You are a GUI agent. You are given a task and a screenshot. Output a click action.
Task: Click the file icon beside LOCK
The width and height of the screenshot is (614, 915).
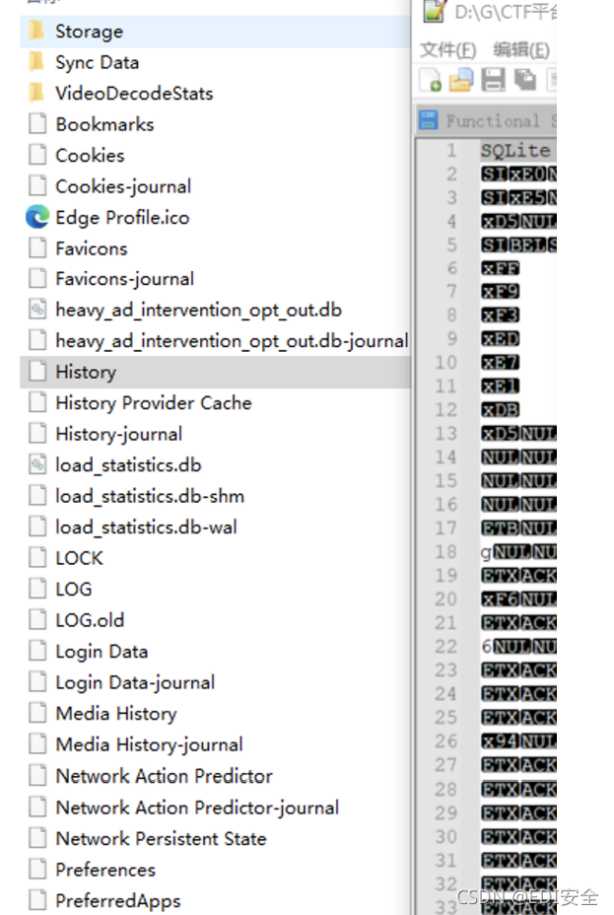(x=37, y=557)
